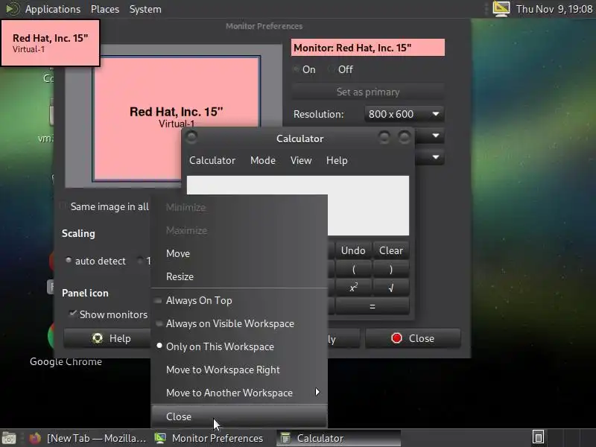This screenshot has width=596, height=447.
Task: Click the Google Chrome desktop label
Action: click(x=66, y=361)
